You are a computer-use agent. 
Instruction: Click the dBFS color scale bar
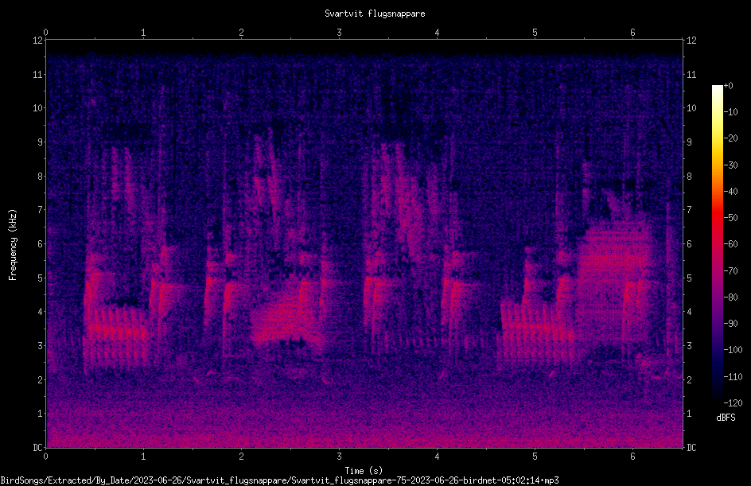point(717,243)
